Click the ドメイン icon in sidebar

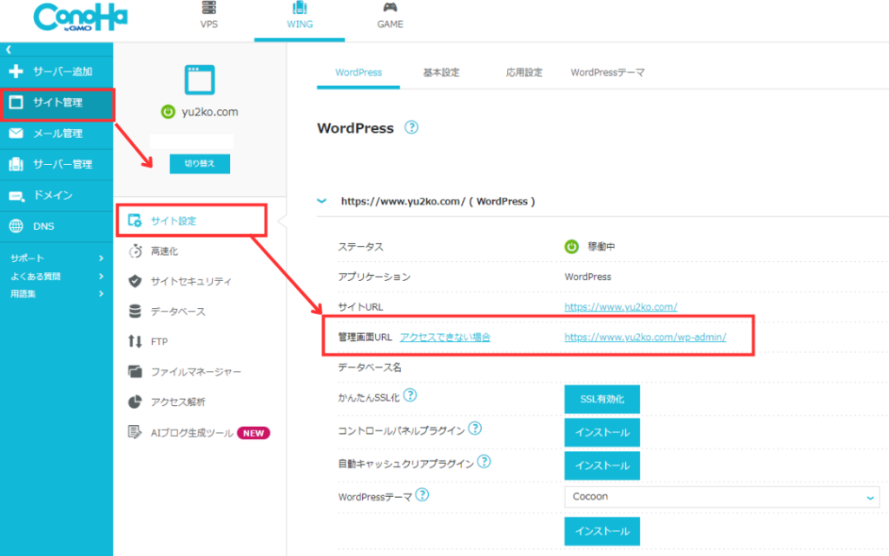16,196
